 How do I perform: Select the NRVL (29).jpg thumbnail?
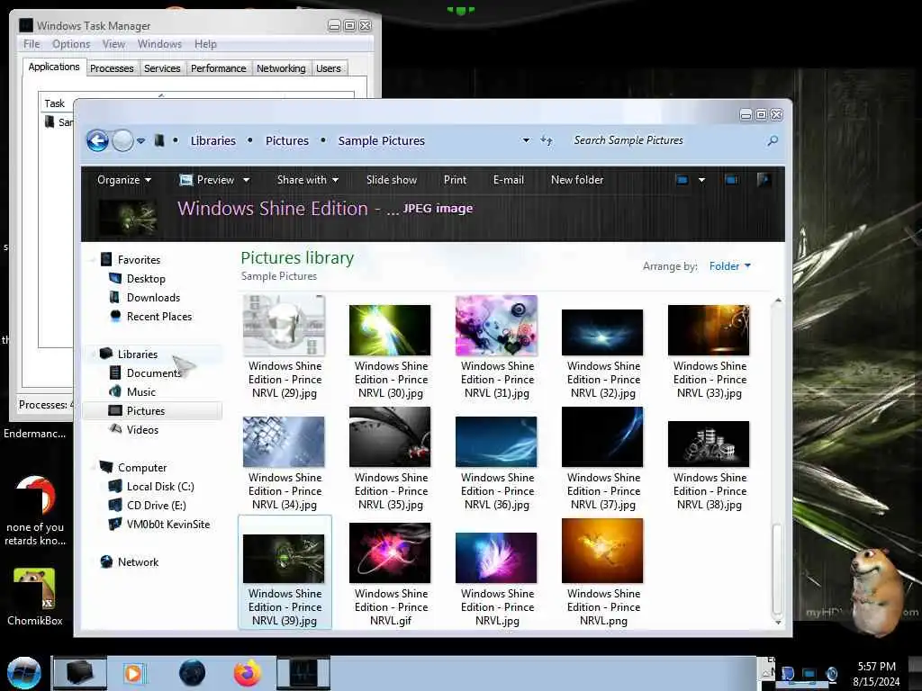click(x=284, y=325)
